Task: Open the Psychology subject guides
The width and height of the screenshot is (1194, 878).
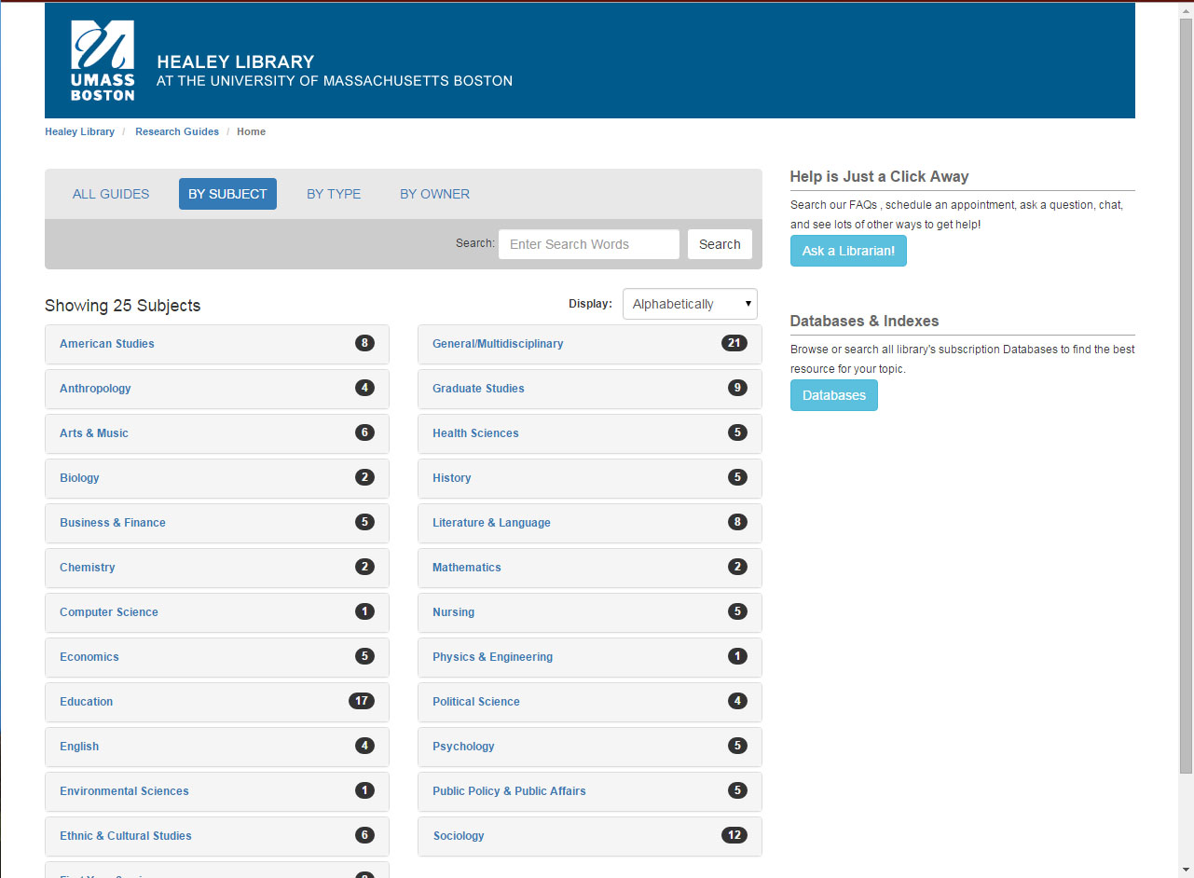Action: pos(590,747)
